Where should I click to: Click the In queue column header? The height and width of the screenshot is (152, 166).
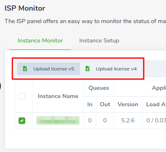coord(90,104)
